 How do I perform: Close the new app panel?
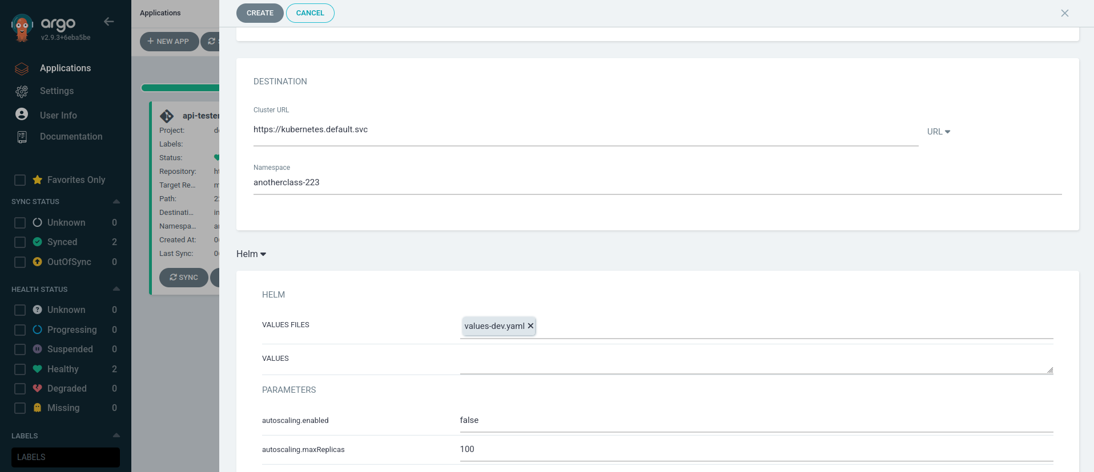click(x=1064, y=13)
